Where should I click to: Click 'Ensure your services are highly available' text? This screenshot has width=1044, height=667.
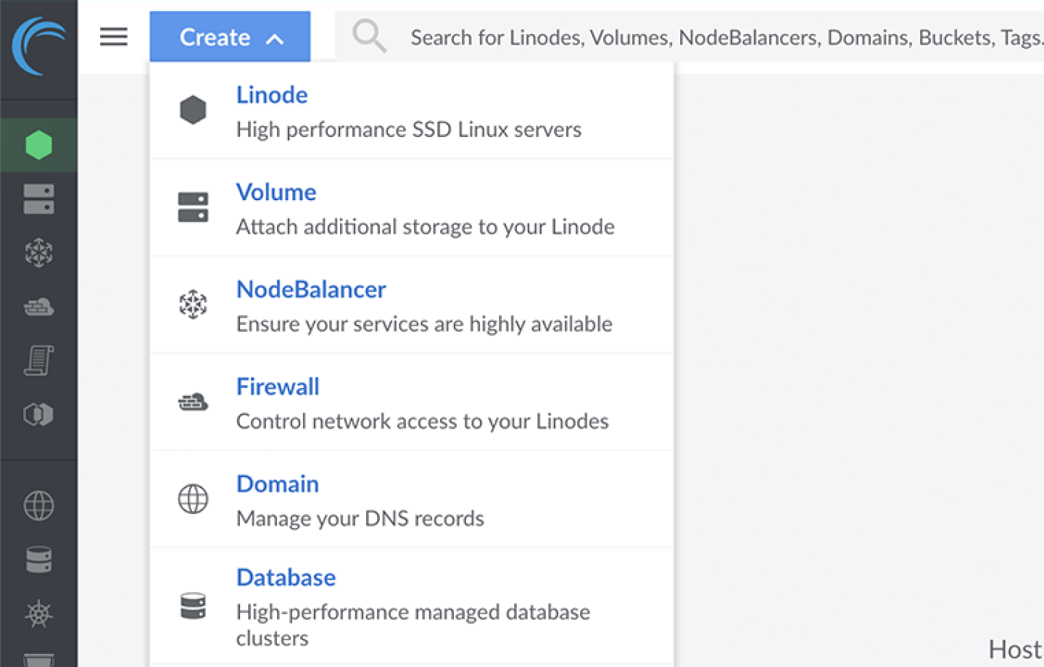[x=424, y=324]
